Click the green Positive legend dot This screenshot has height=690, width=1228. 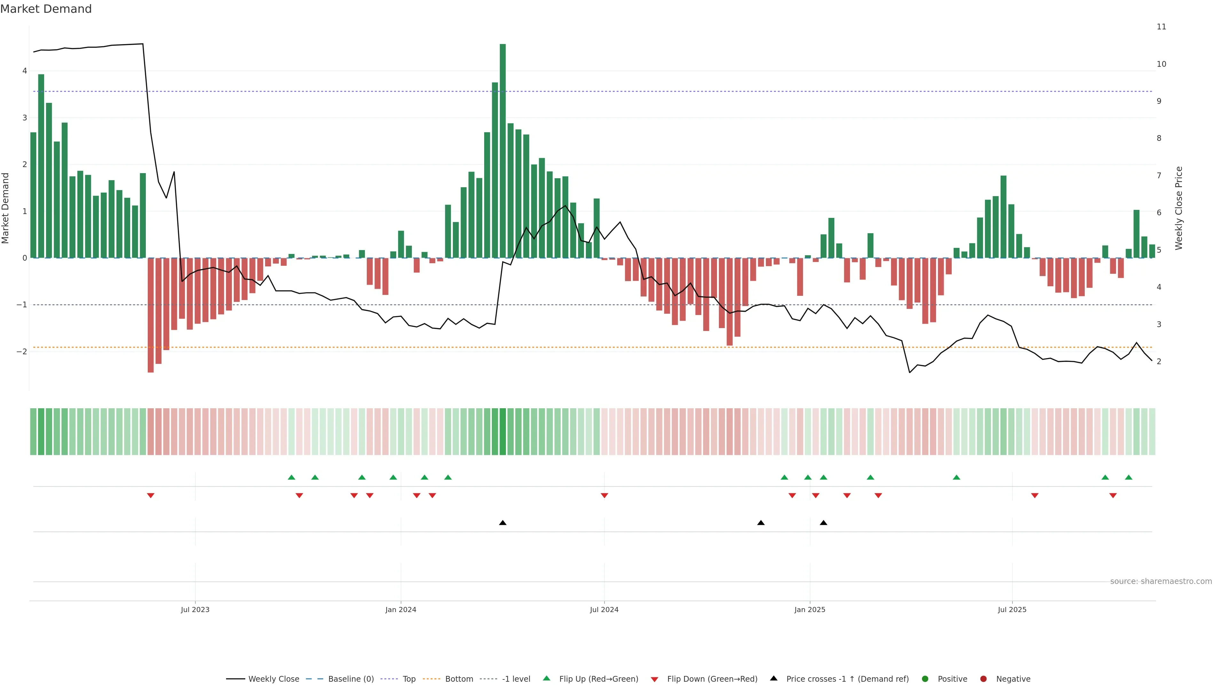(925, 678)
